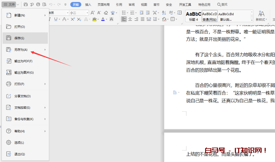Apply underline formatting
This screenshot has height=162, width=275.
click(56, 19)
